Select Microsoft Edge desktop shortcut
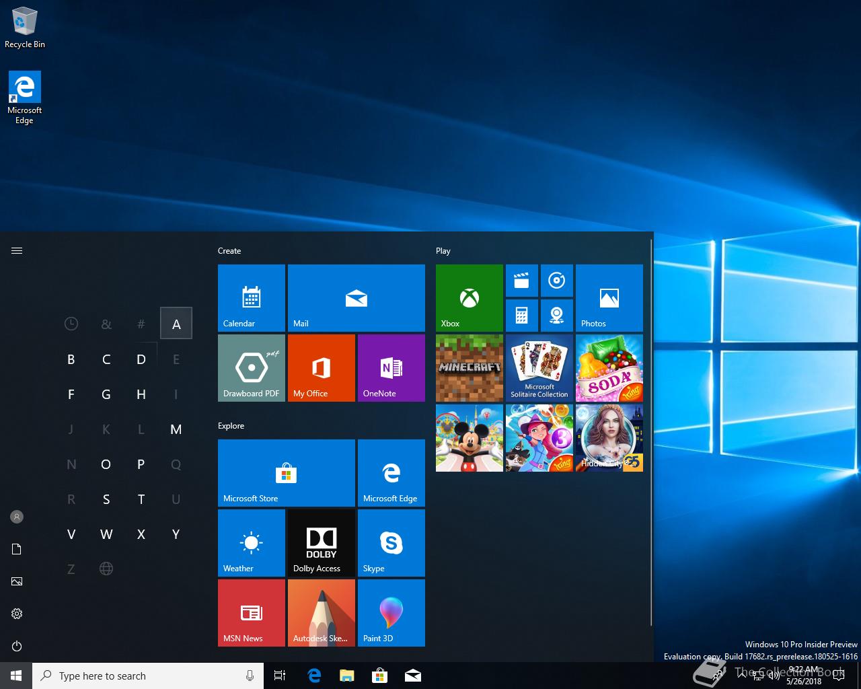Viewport: 861px width, 689px height. click(25, 98)
